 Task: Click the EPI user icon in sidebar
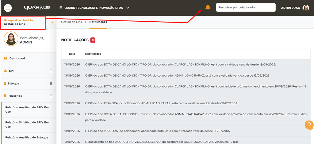[6, 71]
